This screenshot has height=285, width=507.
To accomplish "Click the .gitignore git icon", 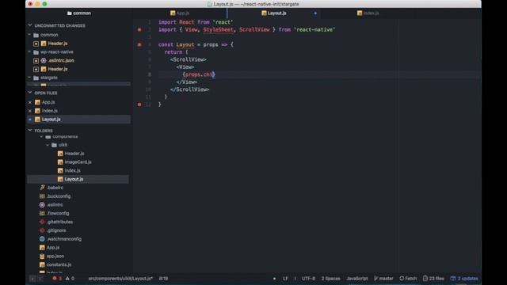I will (x=42, y=230).
